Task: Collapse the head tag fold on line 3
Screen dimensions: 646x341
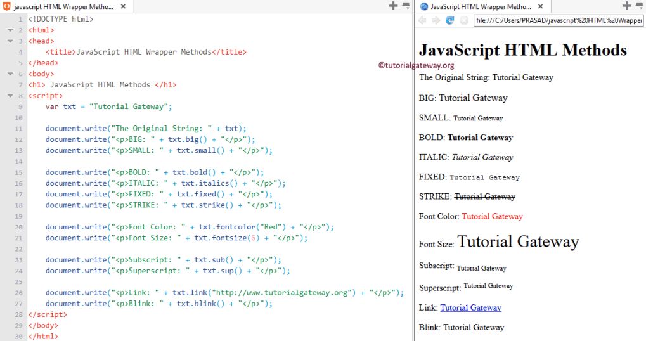Action: 10,41
